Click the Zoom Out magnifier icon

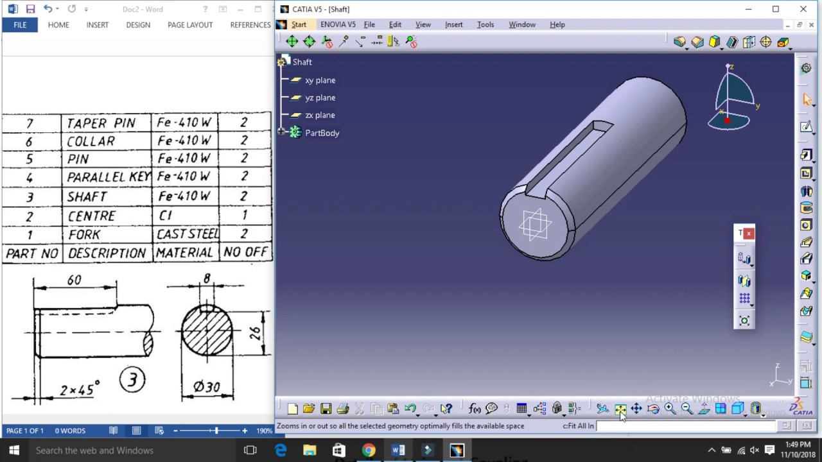(x=686, y=409)
